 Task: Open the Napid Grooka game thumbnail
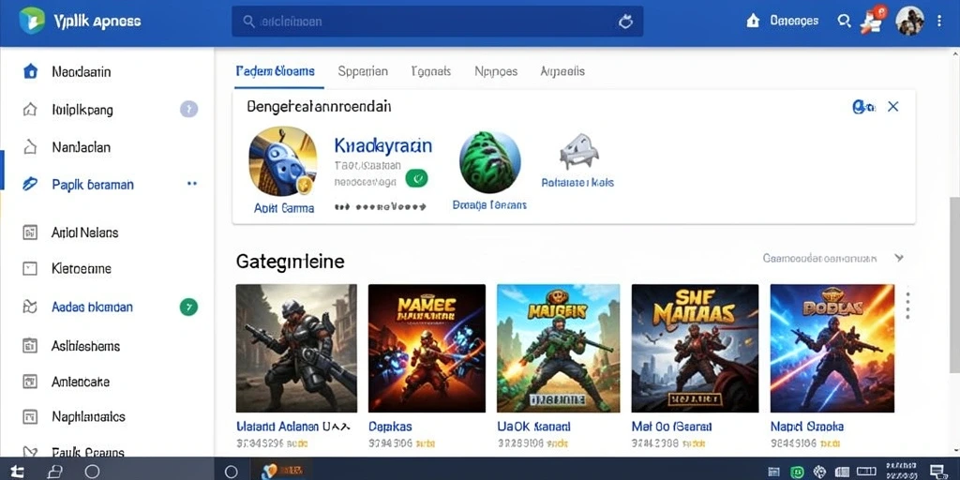[x=832, y=348]
